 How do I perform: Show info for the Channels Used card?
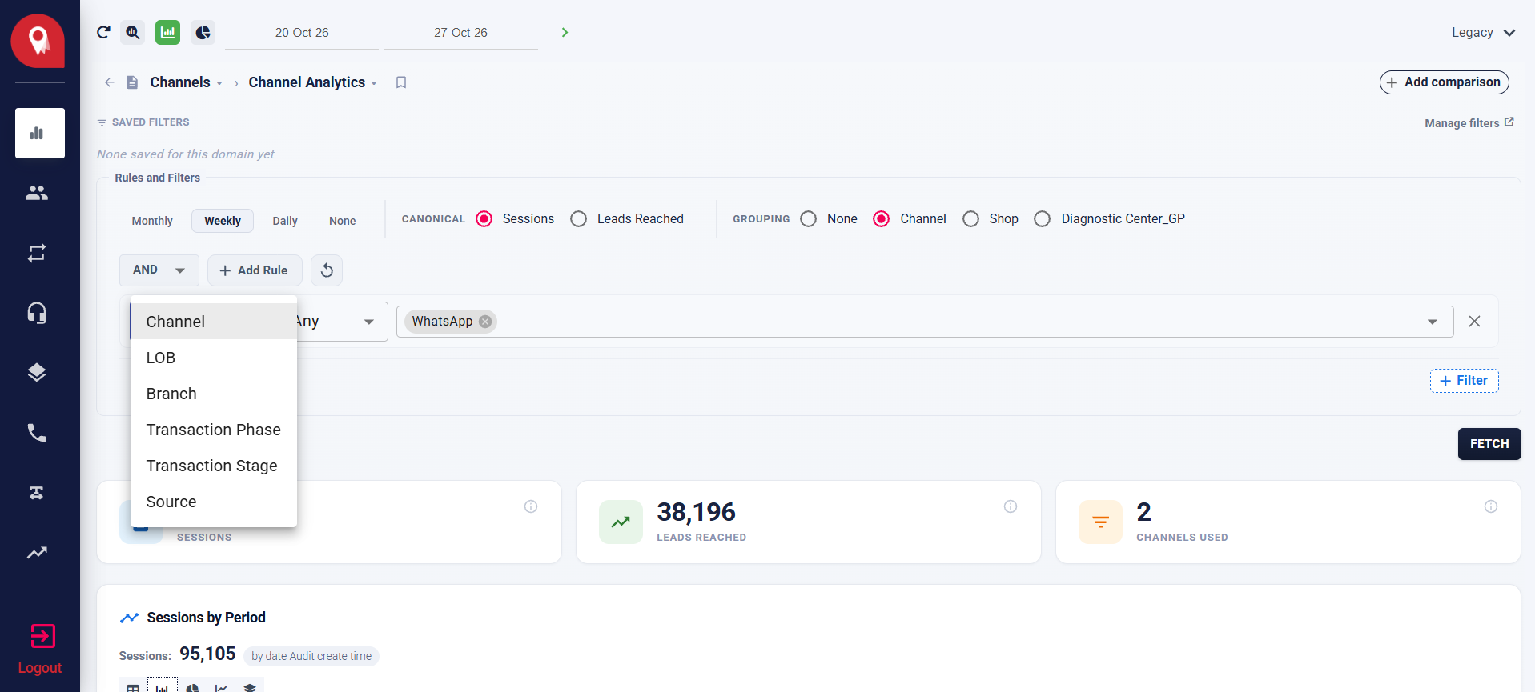[1491, 506]
